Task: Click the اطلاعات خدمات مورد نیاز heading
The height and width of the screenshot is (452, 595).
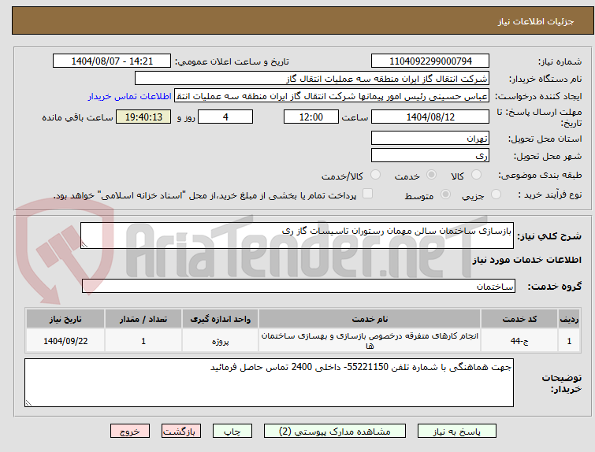Action: coord(526,260)
